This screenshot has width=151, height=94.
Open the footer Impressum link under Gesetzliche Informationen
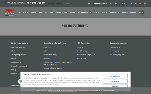(47, 47)
